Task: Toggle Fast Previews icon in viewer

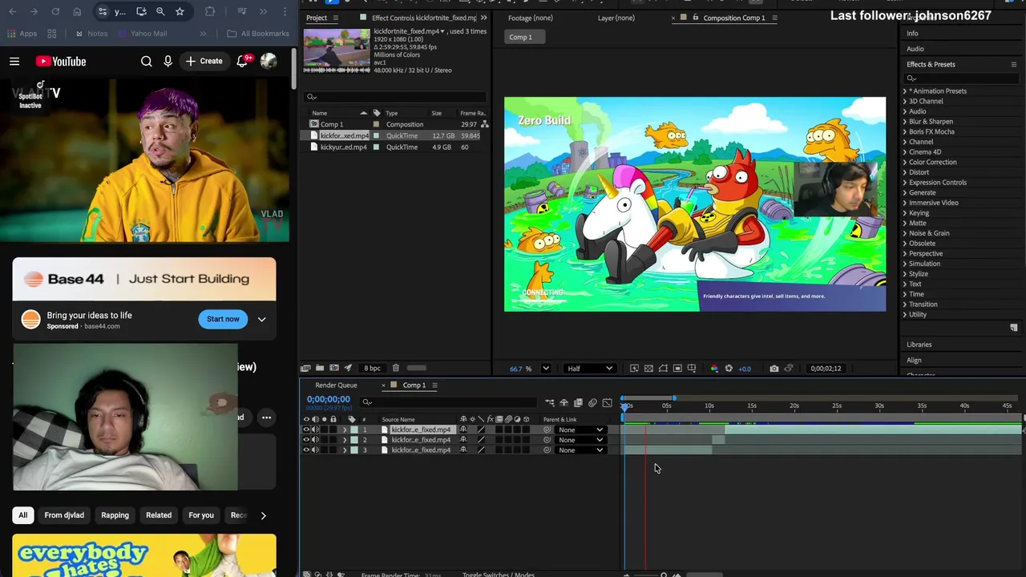Action: 634,369
